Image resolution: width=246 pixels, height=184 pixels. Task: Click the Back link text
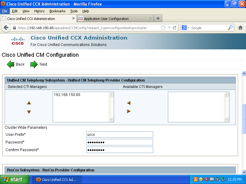coord(20,64)
